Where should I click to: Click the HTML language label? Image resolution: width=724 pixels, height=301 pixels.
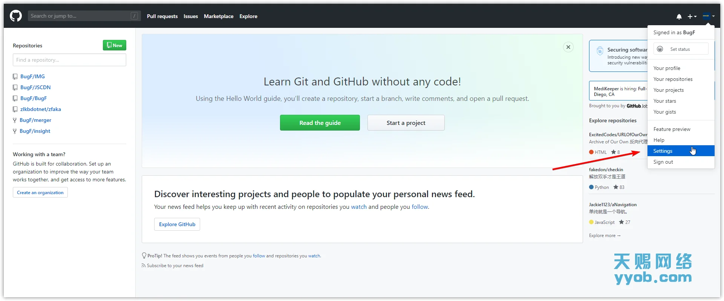[x=601, y=152]
